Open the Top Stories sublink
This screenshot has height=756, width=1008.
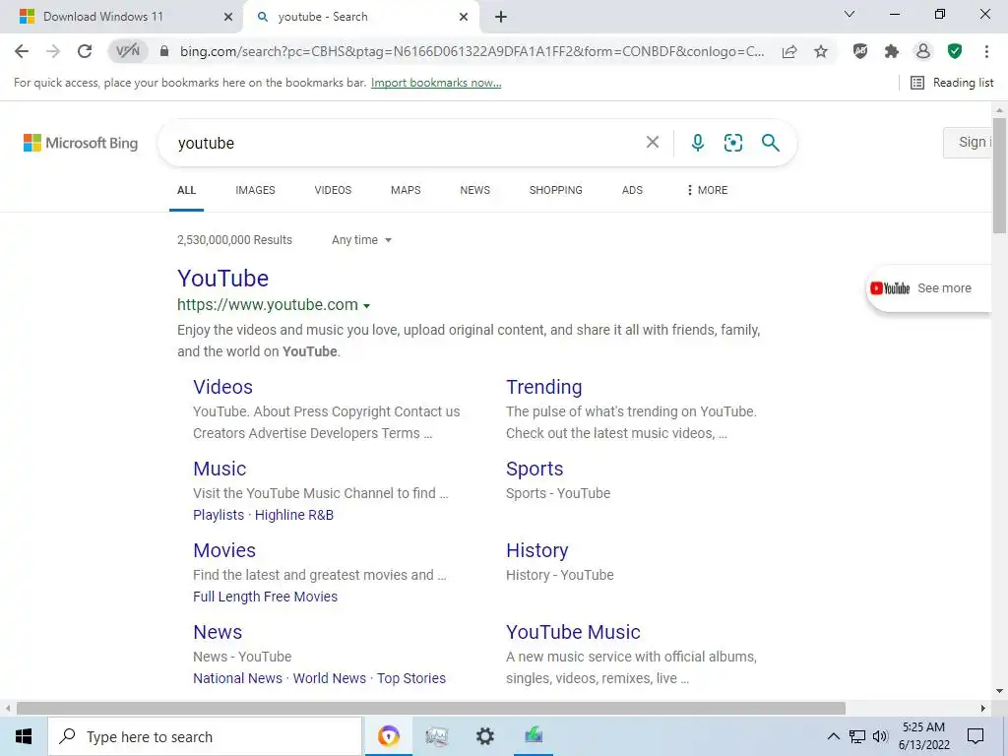pyautogui.click(x=411, y=678)
